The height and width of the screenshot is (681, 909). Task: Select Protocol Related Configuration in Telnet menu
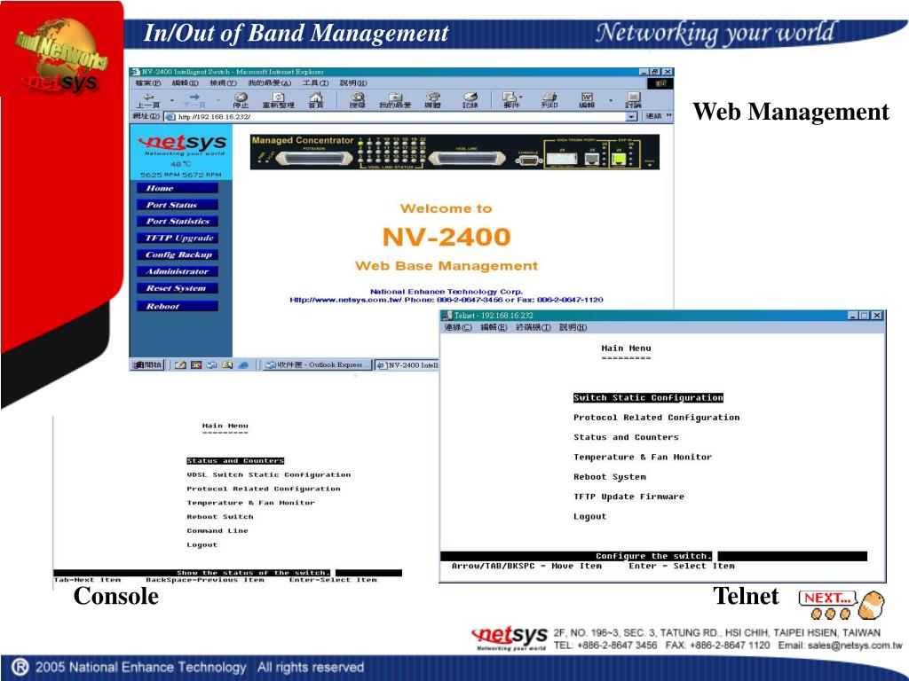click(656, 418)
